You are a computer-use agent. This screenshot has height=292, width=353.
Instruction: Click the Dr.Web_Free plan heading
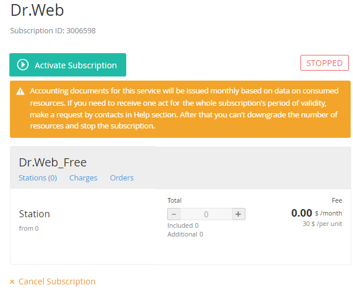pyautogui.click(x=53, y=162)
